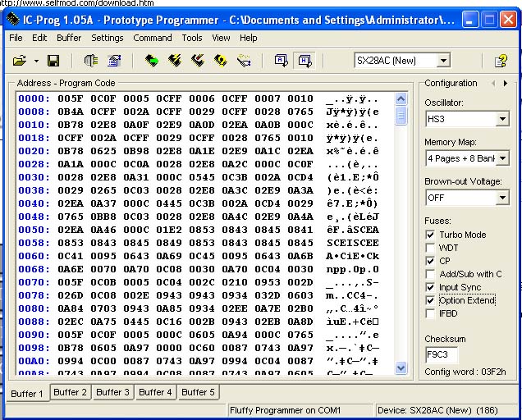Screen dimensions: 522x420
Task: Open the Help menu
Action: click(249, 38)
